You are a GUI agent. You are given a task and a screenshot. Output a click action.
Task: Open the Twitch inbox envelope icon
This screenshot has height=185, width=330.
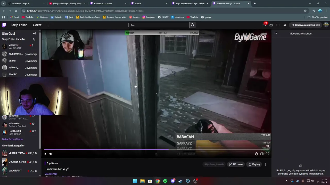pyautogui.click(x=271, y=25)
